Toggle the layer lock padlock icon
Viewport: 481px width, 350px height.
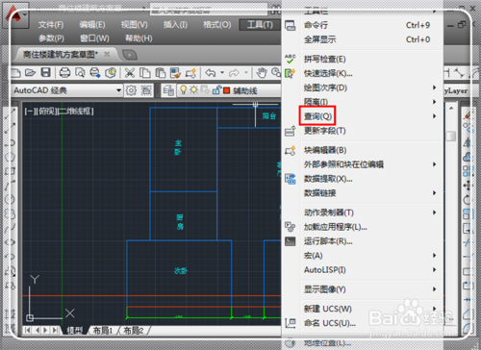click(x=216, y=90)
